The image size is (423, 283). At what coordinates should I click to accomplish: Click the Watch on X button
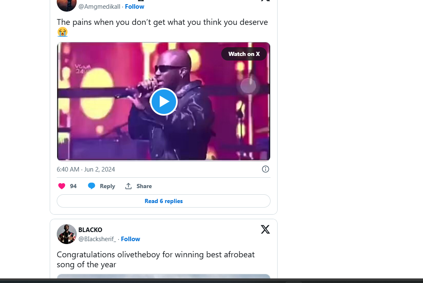pyautogui.click(x=244, y=54)
